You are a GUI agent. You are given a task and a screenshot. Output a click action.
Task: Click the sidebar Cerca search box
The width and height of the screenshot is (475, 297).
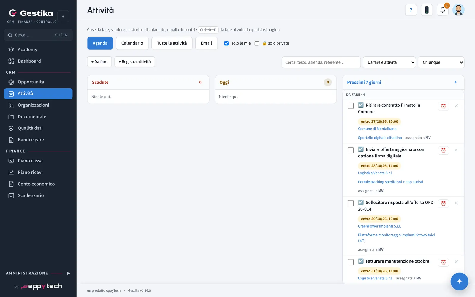tap(38, 35)
